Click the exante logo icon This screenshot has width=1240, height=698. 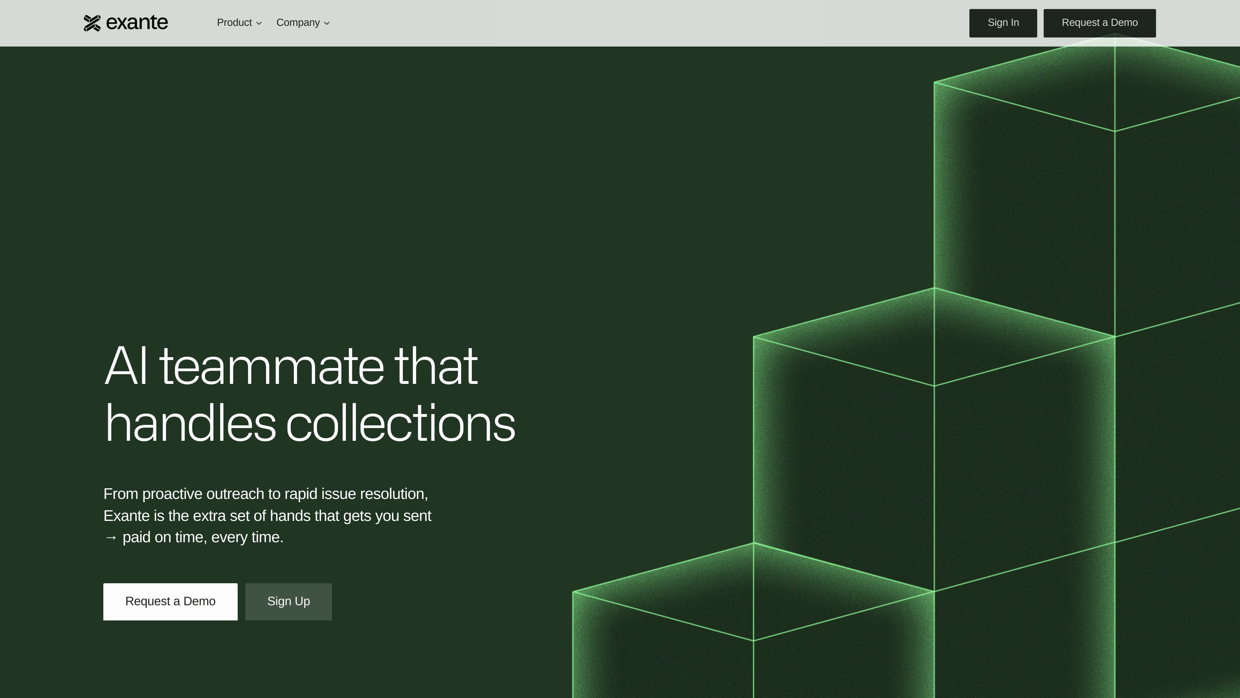[x=92, y=23]
